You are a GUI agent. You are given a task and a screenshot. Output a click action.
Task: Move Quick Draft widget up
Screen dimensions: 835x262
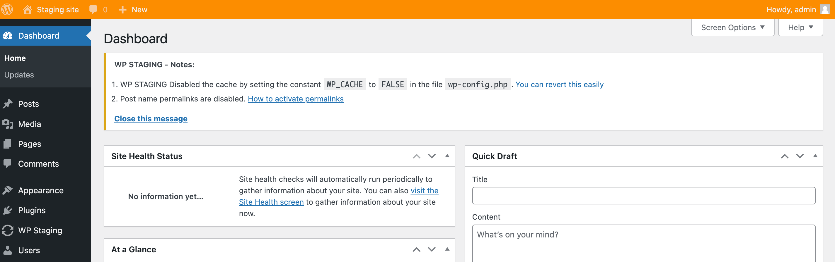(x=784, y=156)
